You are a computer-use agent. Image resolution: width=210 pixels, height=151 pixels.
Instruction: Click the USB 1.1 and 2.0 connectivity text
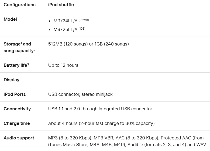(x=100, y=109)
